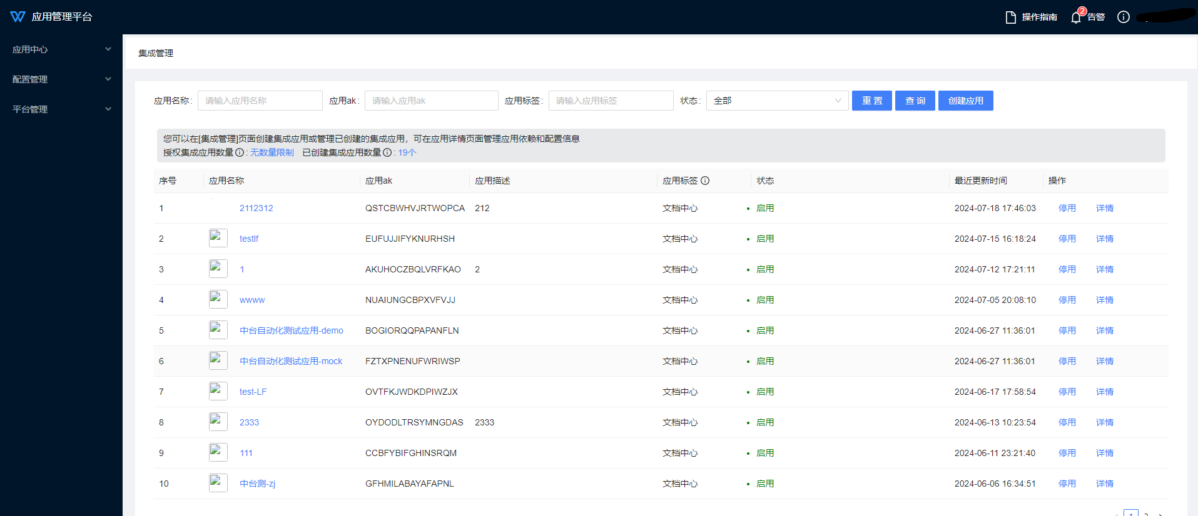Focus the 应用名称 search input field
This screenshot has width=1198, height=516.
[x=260, y=101]
